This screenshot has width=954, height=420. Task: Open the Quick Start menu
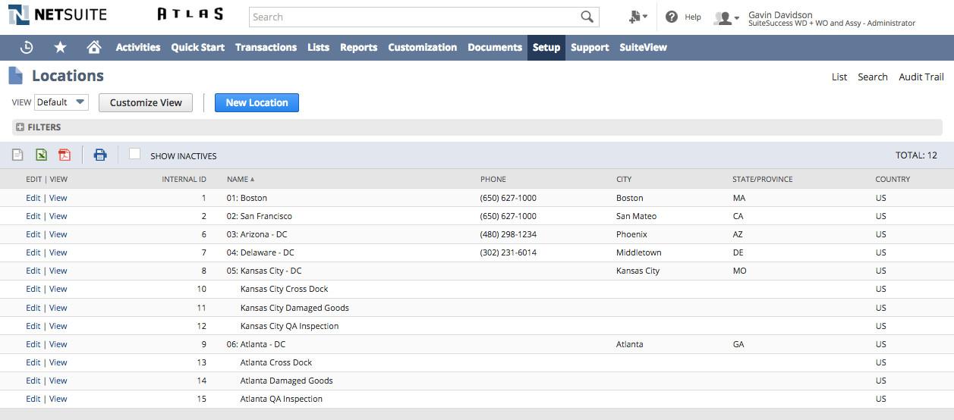[198, 47]
